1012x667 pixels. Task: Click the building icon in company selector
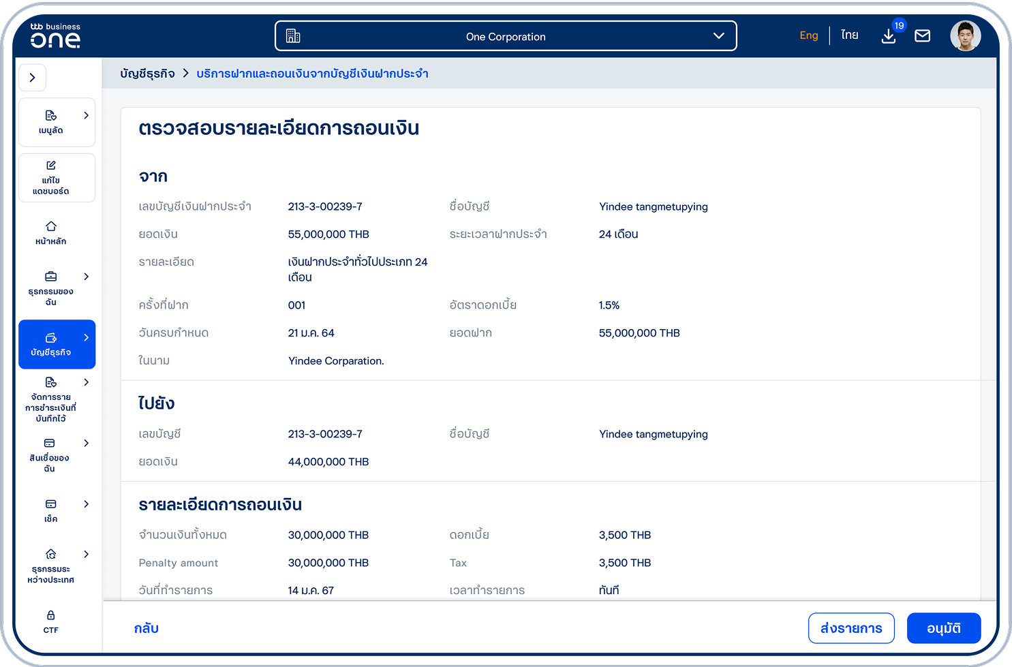tap(293, 36)
